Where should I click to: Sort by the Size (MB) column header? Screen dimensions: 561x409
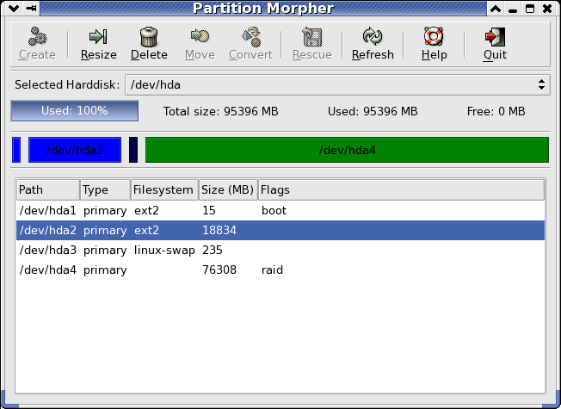(228, 189)
